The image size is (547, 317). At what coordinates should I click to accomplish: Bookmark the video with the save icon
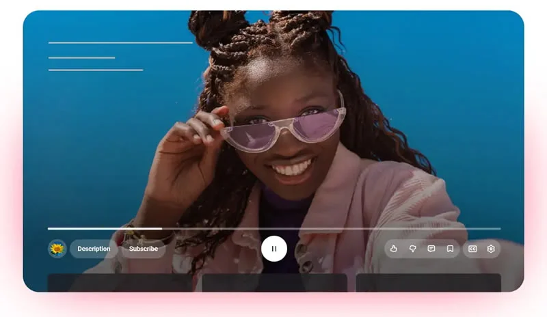[x=450, y=249]
